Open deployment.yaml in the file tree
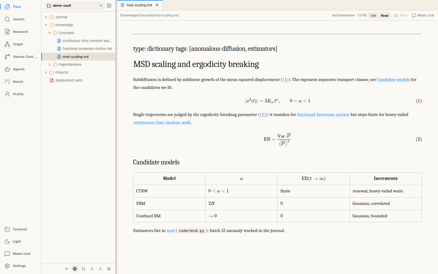Viewport: 438px width, 274px height. tap(78, 80)
